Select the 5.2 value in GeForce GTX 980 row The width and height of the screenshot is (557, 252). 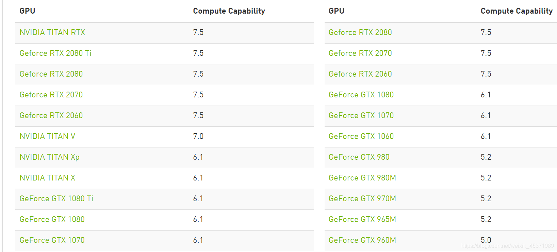pyautogui.click(x=486, y=157)
